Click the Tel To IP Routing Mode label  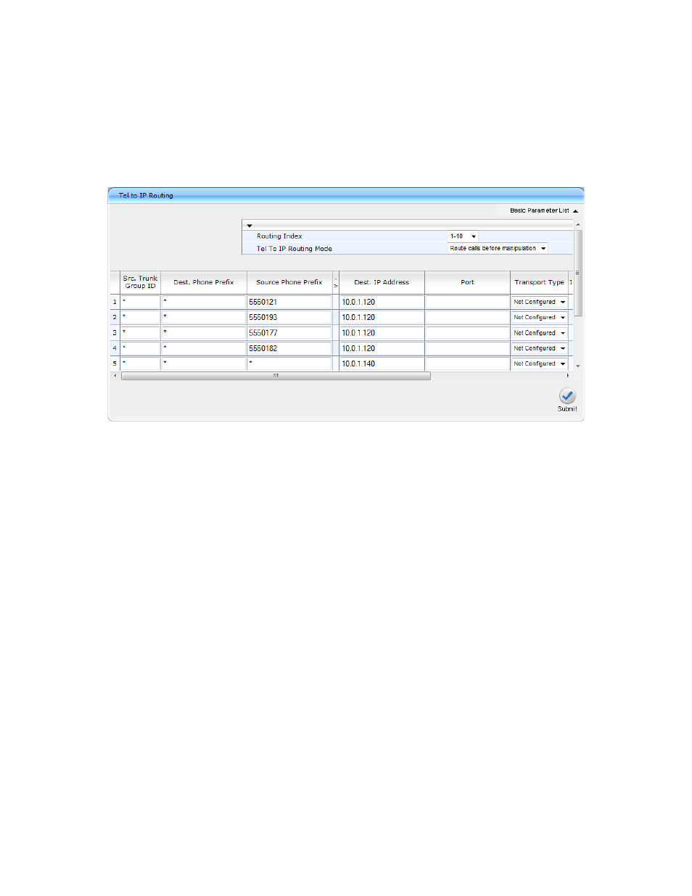point(294,248)
